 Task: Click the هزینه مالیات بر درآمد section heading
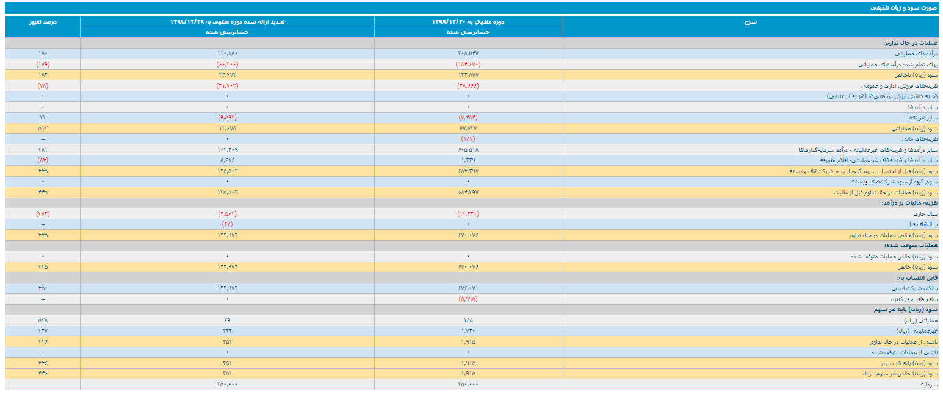(x=910, y=203)
